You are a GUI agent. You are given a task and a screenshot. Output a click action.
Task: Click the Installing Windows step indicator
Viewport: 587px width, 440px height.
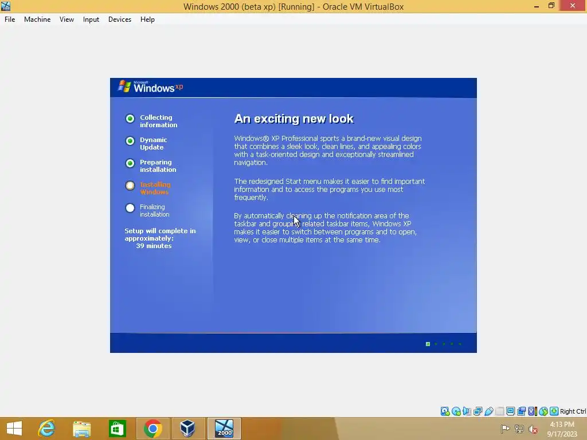point(130,186)
